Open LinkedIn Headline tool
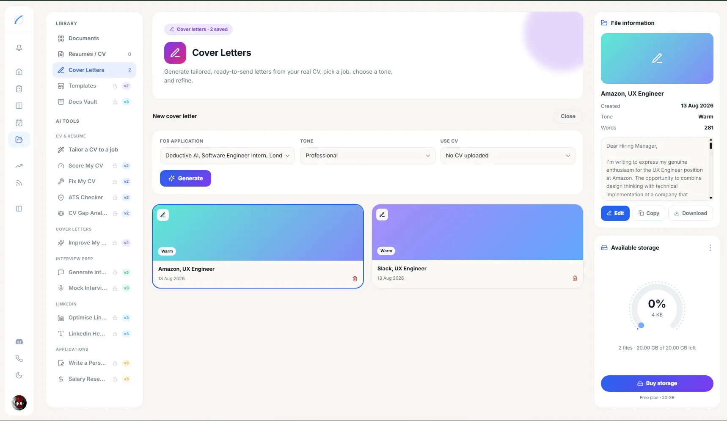This screenshot has height=421, width=727. pyautogui.click(x=94, y=334)
